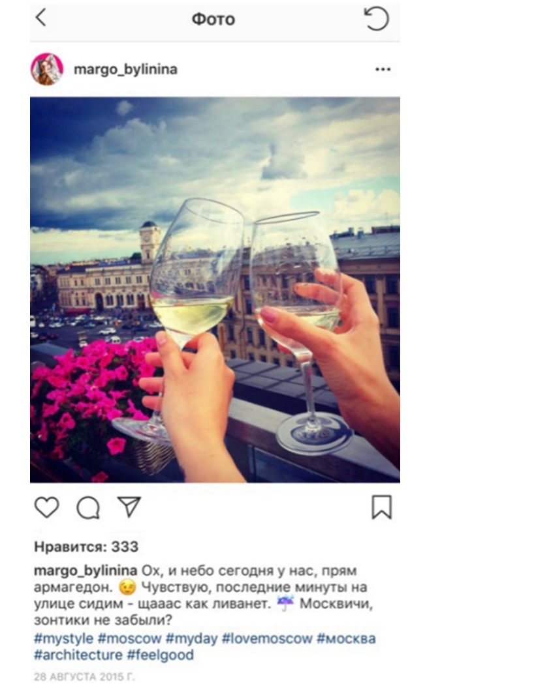Like the post with the heart icon

(x=46, y=507)
